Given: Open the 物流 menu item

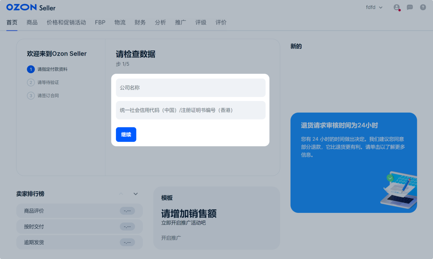Looking at the screenshot, I should (120, 22).
